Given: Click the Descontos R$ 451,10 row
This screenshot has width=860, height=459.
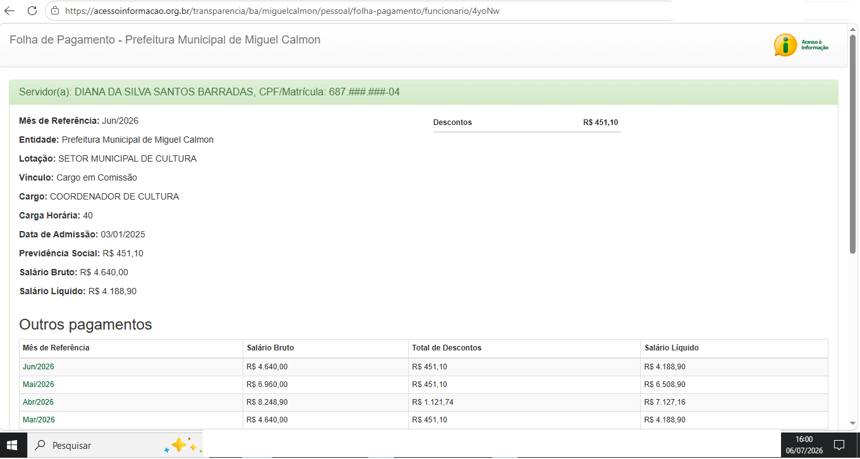Looking at the screenshot, I should click(x=527, y=122).
